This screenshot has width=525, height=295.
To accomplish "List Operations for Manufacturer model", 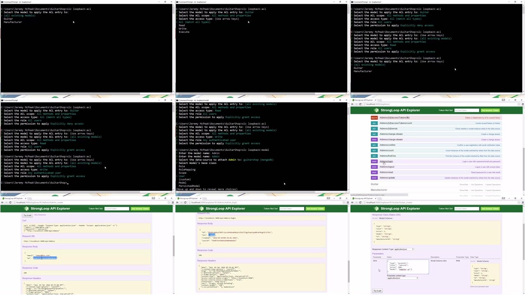I will [477, 190].
